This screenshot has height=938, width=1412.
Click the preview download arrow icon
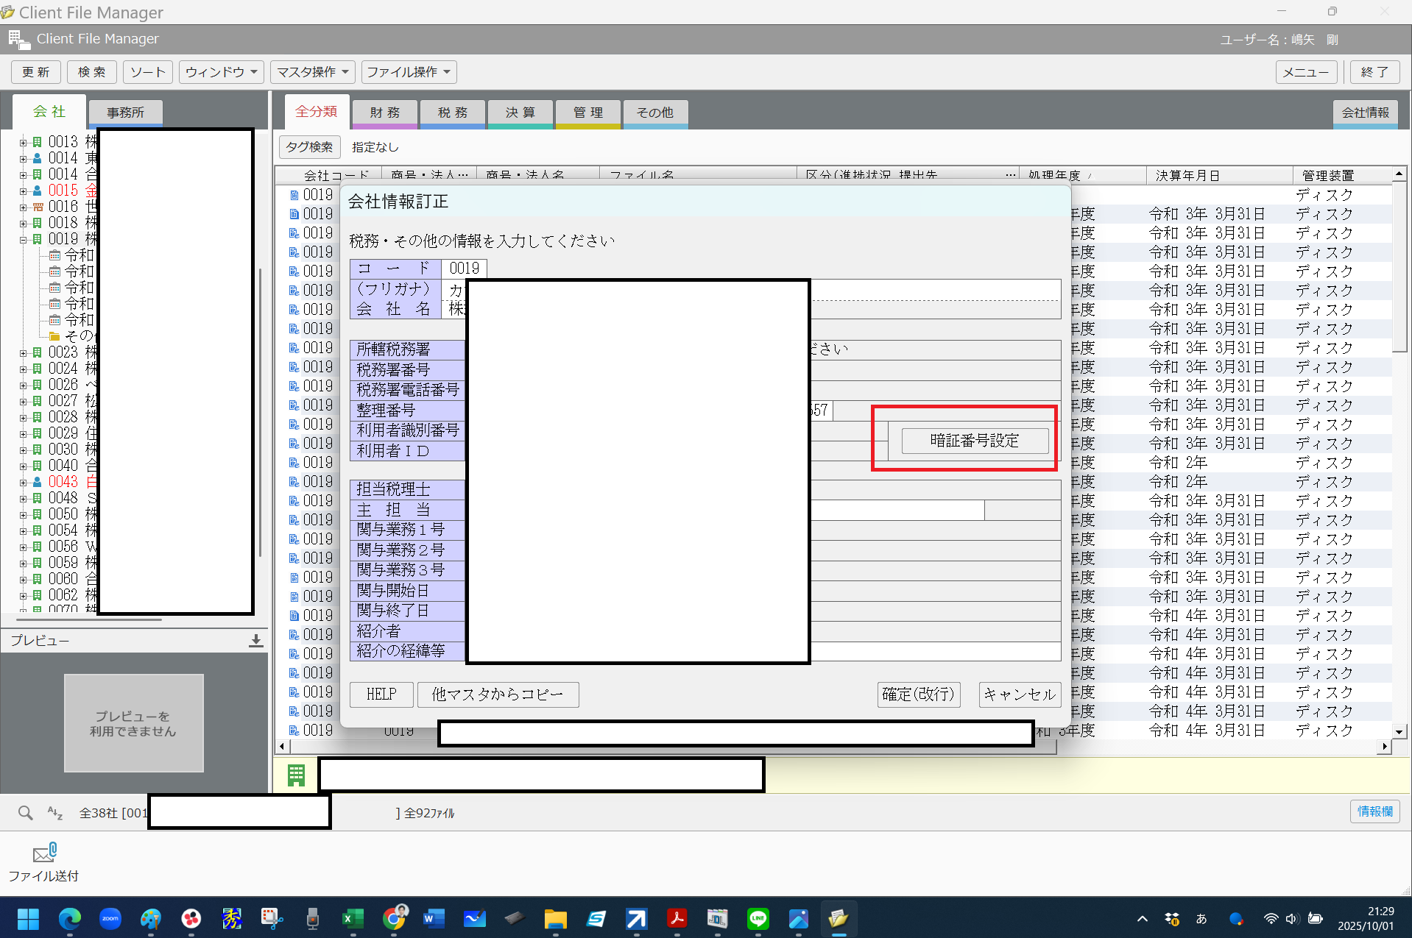click(255, 641)
